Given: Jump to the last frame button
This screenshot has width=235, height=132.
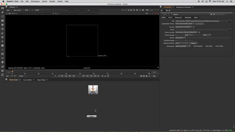Looking at the screenshot, I should (x=95, y=76).
